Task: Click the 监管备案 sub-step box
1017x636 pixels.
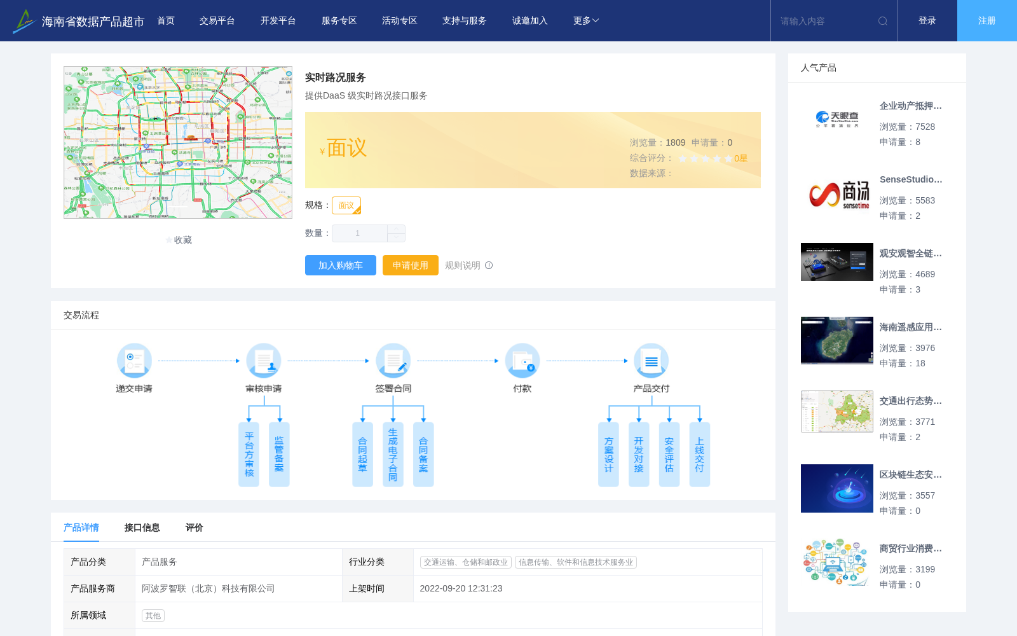Action: [x=279, y=455]
